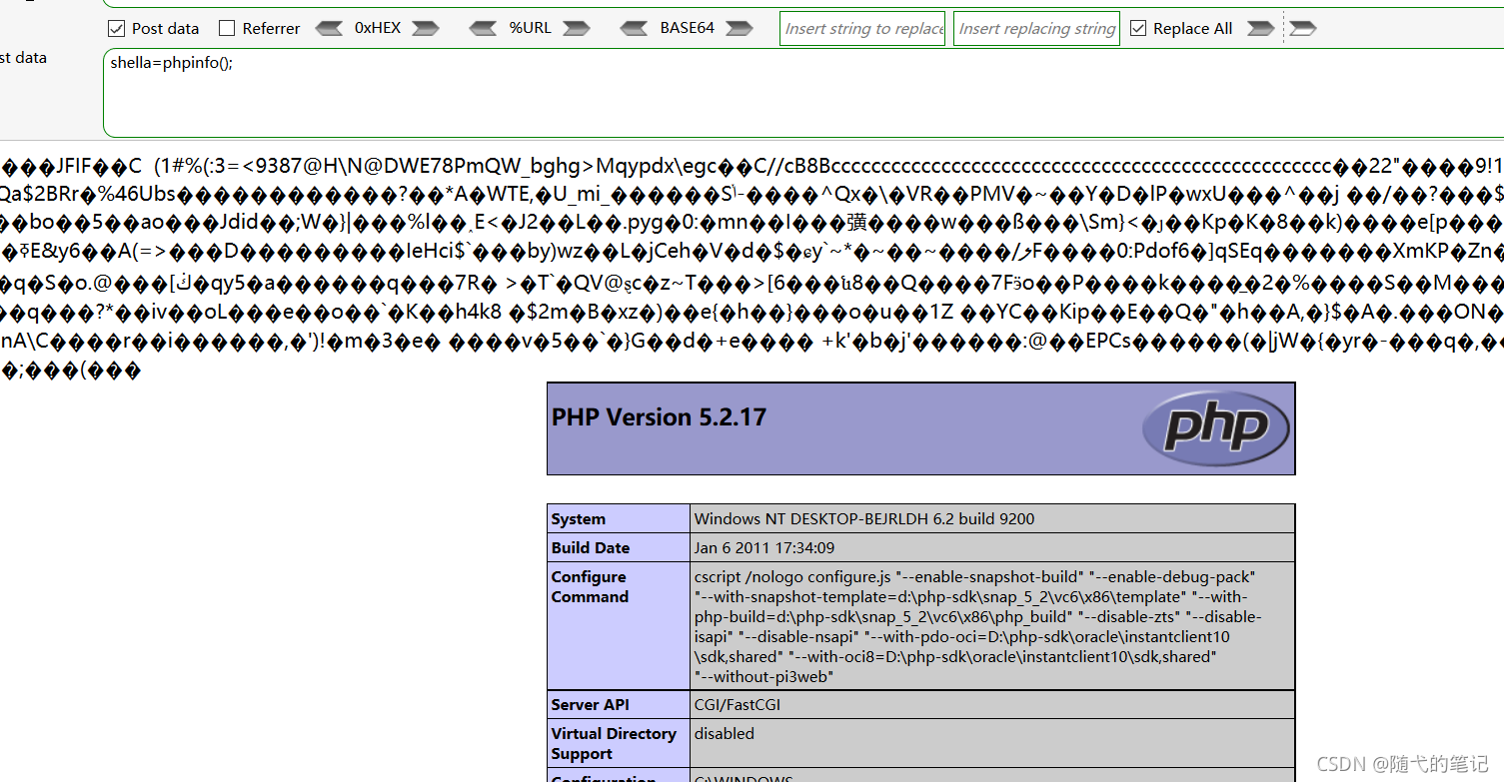Click into the post data text area
The image size is (1504, 782).
point(802,92)
